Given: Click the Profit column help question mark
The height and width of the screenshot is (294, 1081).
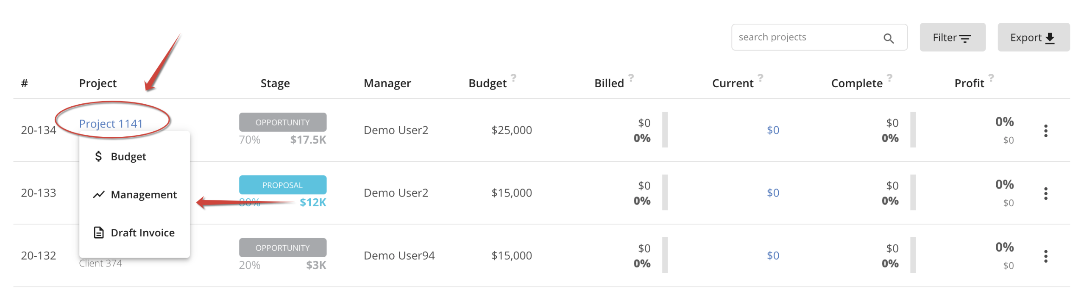Looking at the screenshot, I should pos(990,78).
